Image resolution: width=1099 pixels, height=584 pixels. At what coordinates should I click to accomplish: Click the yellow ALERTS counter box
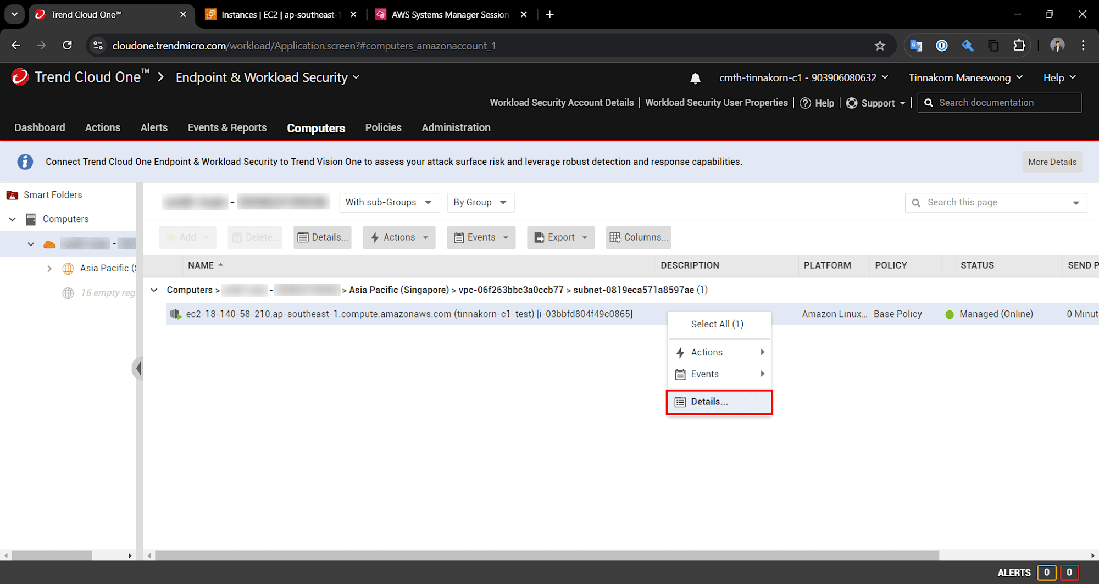pyautogui.click(x=1046, y=572)
